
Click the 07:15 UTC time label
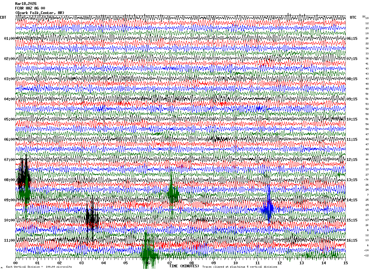352,59
